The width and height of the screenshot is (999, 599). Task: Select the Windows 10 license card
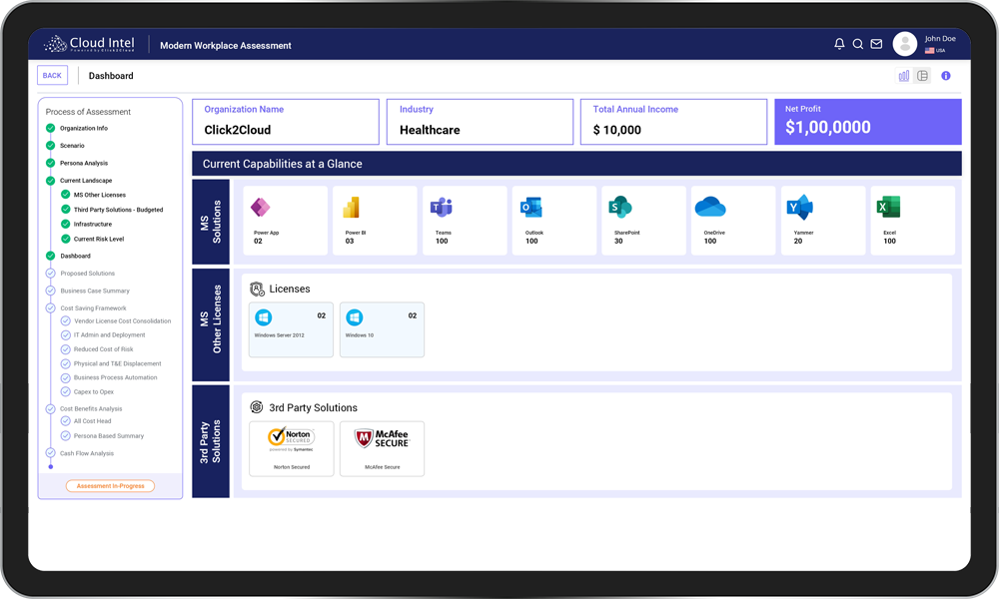[x=382, y=329]
